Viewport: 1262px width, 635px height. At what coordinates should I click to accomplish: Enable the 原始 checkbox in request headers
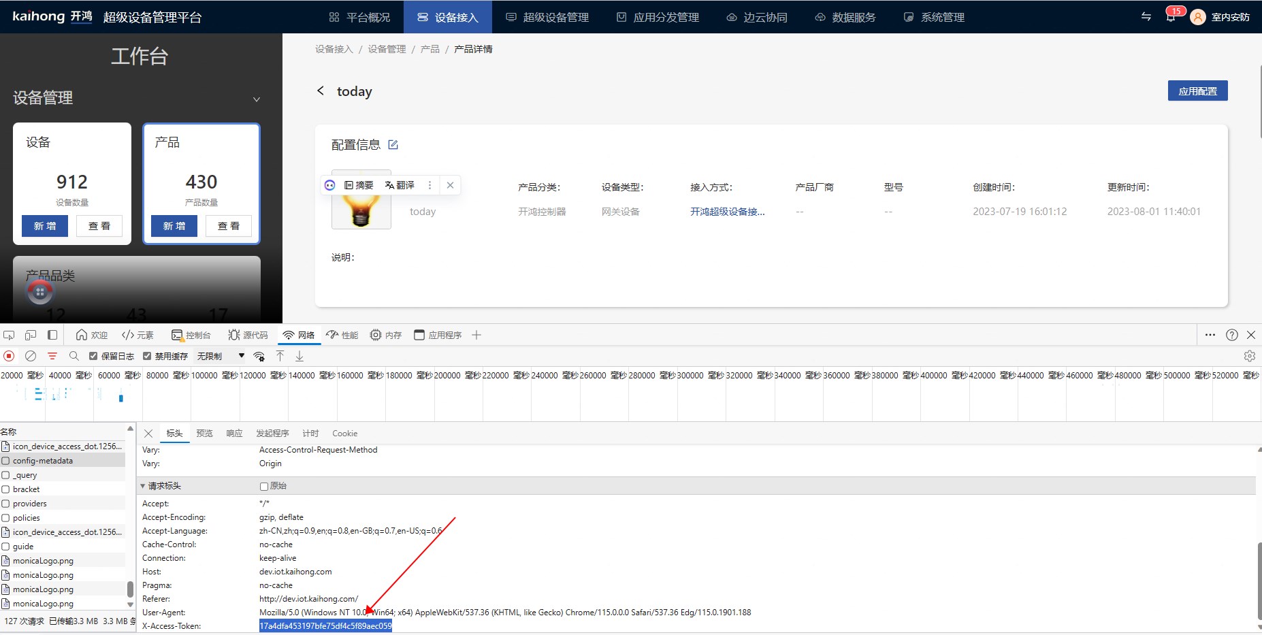[x=264, y=486]
